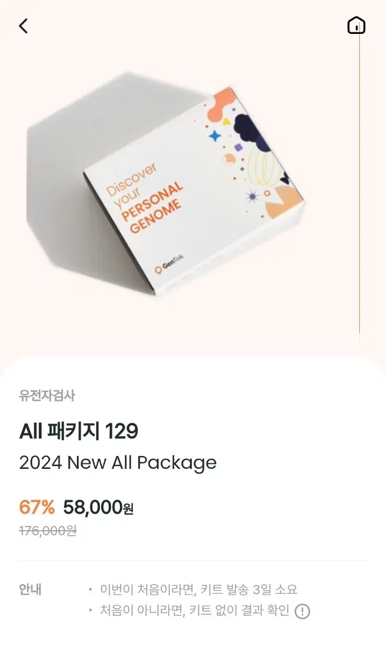The width and height of the screenshot is (385, 646).
Task: Tap the 58,000원 sale price
Action: point(98,507)
